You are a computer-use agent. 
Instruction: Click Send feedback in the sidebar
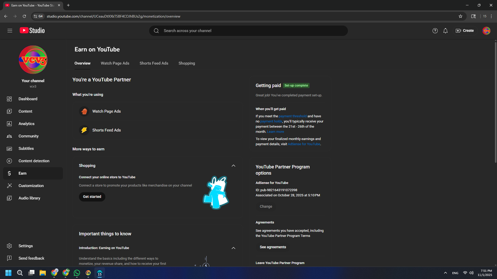click(x=33, y=258)
